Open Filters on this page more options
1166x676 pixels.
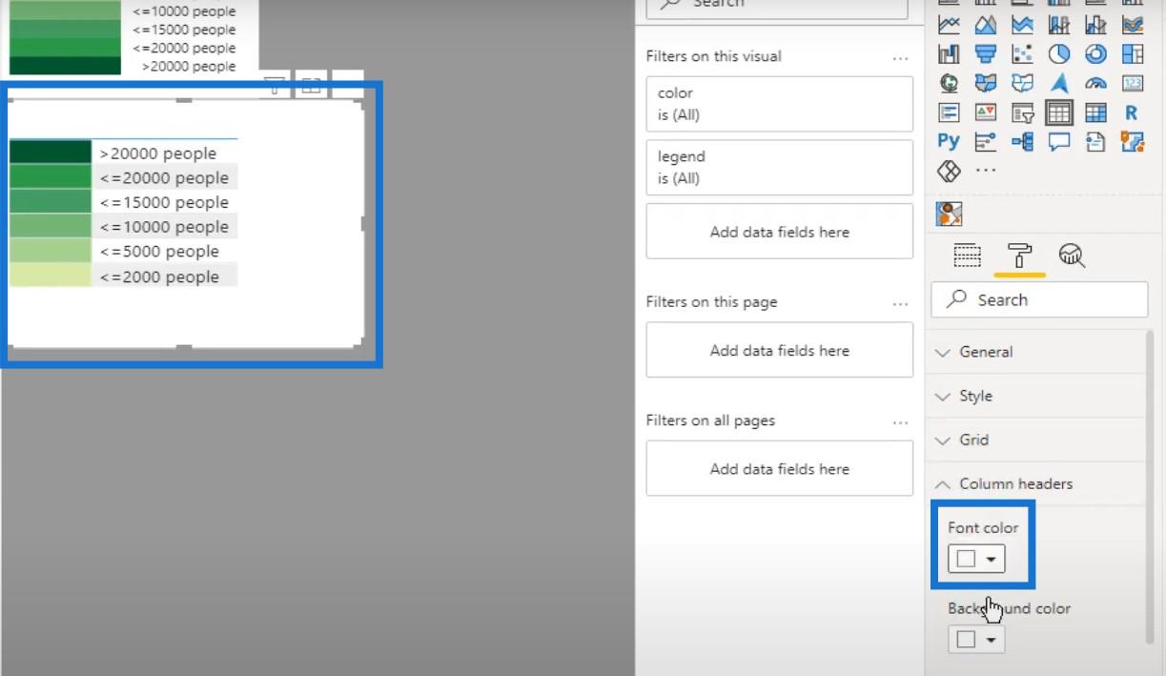(900, 304)
